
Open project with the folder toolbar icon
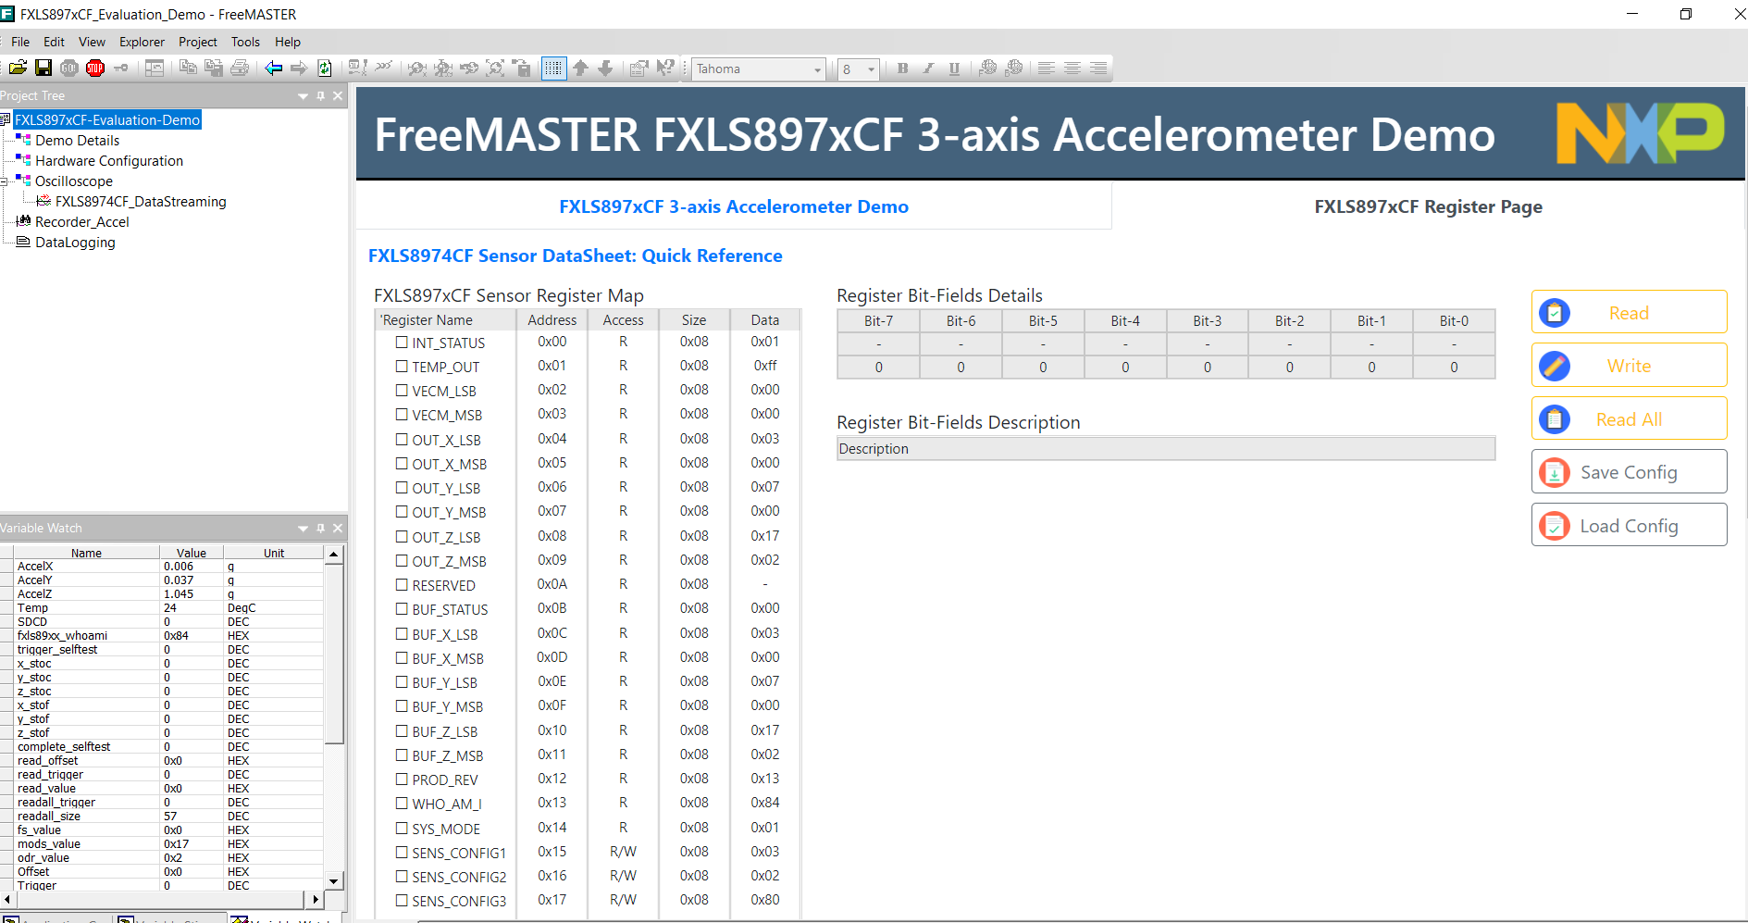(x=18, y=68)
